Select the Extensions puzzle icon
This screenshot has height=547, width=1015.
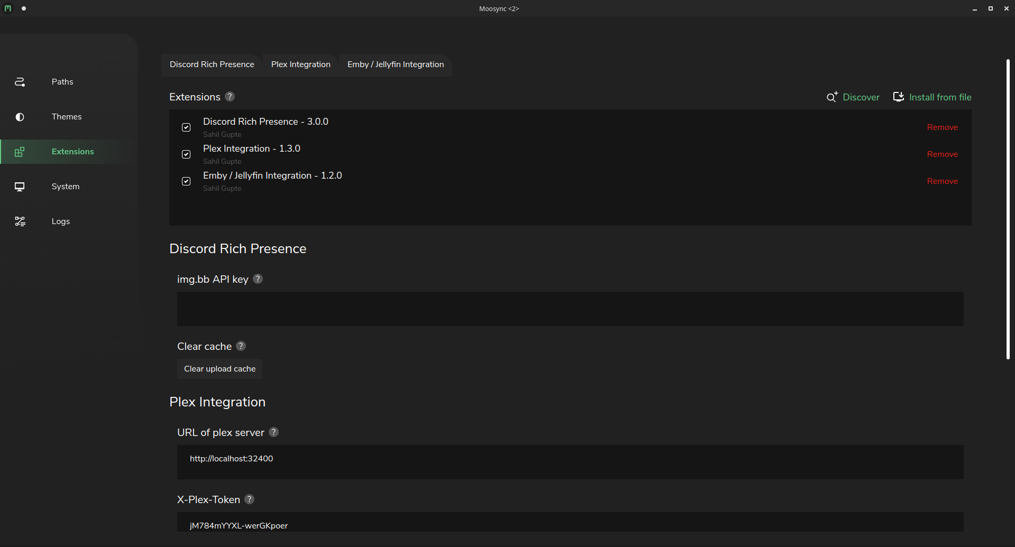pyautogui.click(x=20, y=152)
